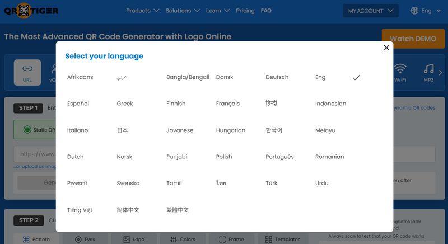The width and height of the screenshot is (448, 244).
Task: Choose Punjabi language
Action: (176, 157)
